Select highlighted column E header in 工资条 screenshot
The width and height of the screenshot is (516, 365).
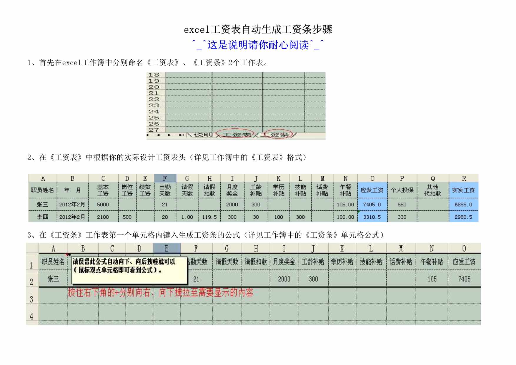pyautogui.click(x=167, y=248)
